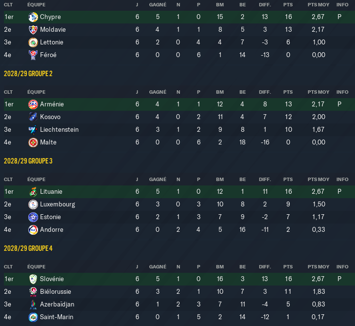Click the 2028/29 Groupe 4 heading

pos(28,248)
